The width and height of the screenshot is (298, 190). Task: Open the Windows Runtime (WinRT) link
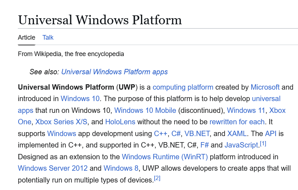point(165,157)
